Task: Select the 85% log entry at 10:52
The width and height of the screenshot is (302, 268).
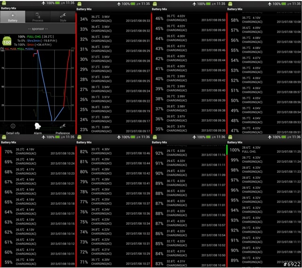Action: tap(189, 243)
